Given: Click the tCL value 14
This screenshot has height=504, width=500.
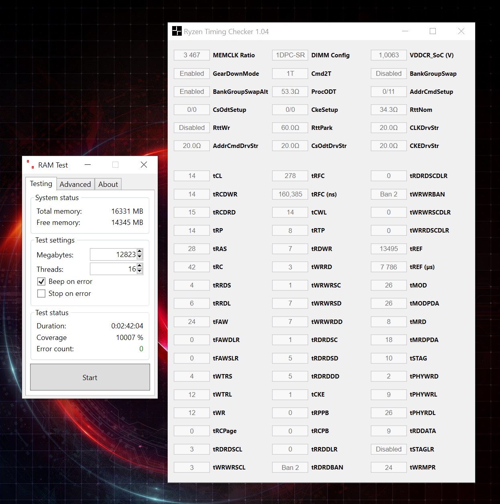Looking at the screenshot, I should [192, 176].
